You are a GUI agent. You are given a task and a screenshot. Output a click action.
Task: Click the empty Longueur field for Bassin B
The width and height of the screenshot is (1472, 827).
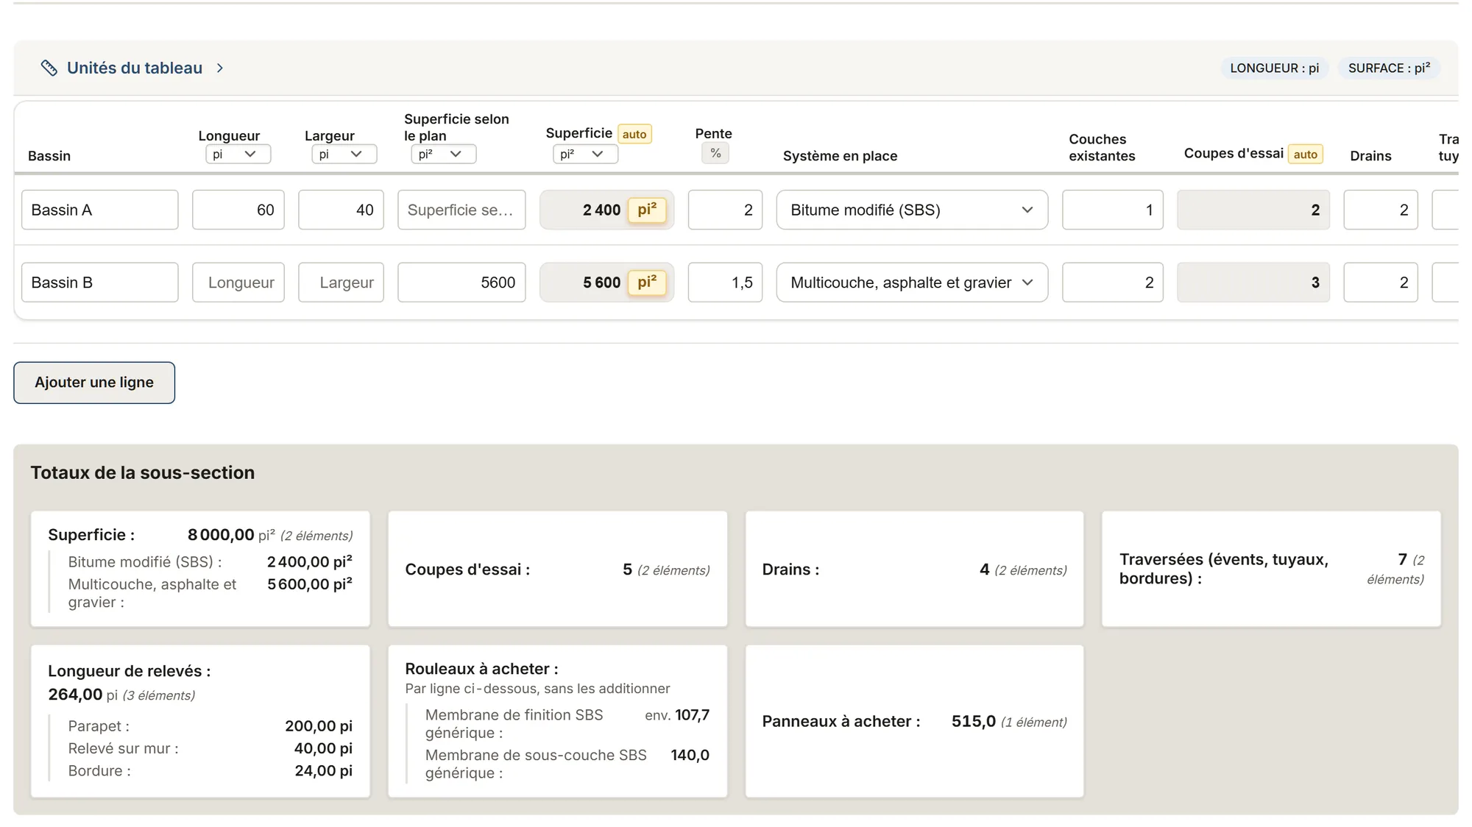pyautogui.click(x=238, y=283)
